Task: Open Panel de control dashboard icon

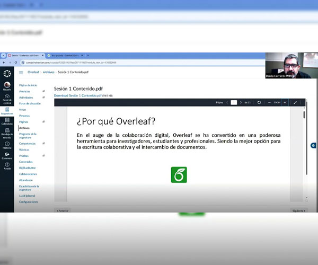Action: click(7, 96)
